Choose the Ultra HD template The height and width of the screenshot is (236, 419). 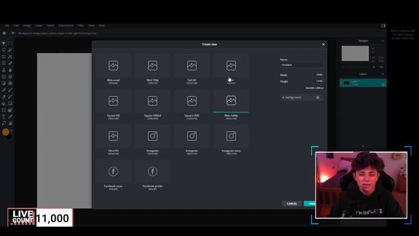[113, 140]
